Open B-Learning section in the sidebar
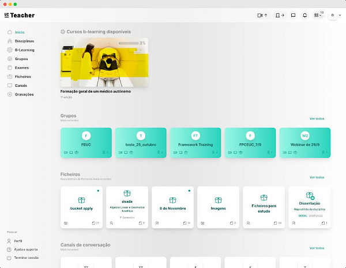The width and height of the screenshot is (346, 268). click(x=24, y=50)
